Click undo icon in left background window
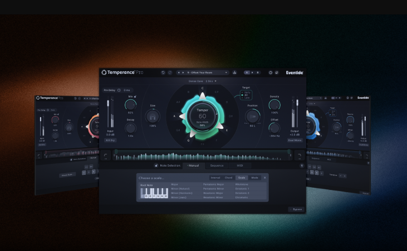The width and height of the screenshot is (407, 251). (75, 98)
